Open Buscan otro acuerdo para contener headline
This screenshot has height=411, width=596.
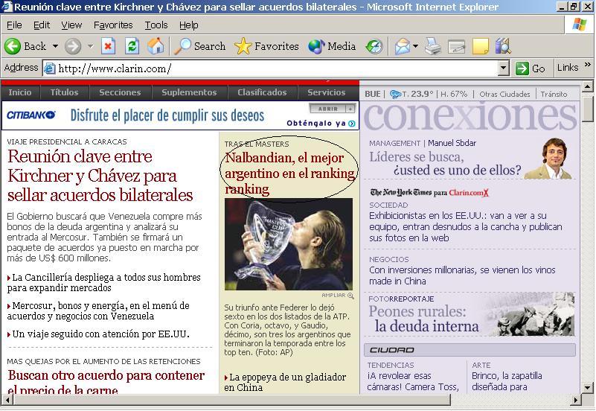[106, 381]
